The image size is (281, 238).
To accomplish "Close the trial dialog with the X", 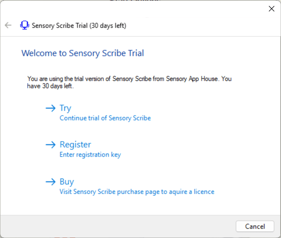I will (271, 9).
